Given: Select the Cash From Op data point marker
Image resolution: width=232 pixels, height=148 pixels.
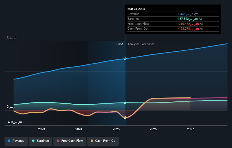Looking at the screenshot, I should point(125,118).
